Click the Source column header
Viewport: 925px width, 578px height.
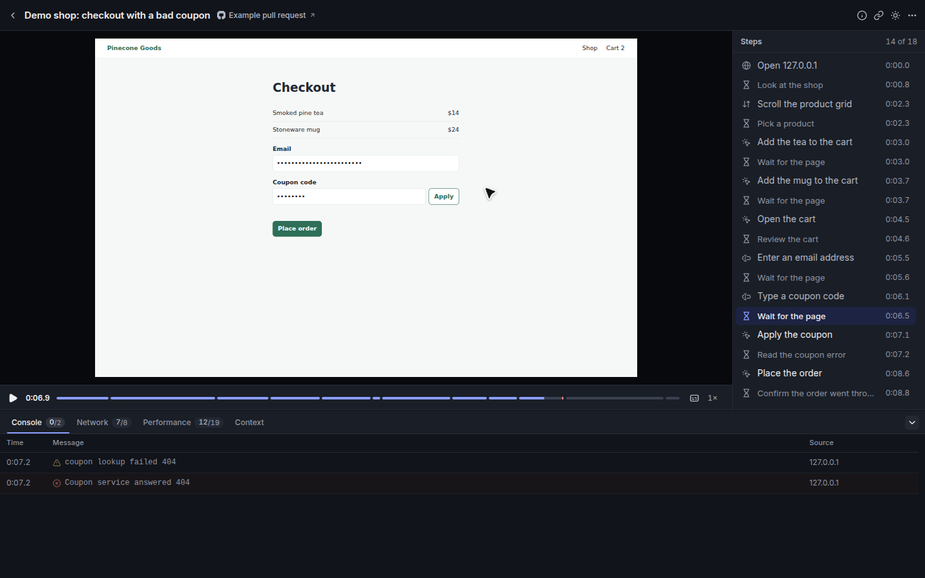coord(821,442)
